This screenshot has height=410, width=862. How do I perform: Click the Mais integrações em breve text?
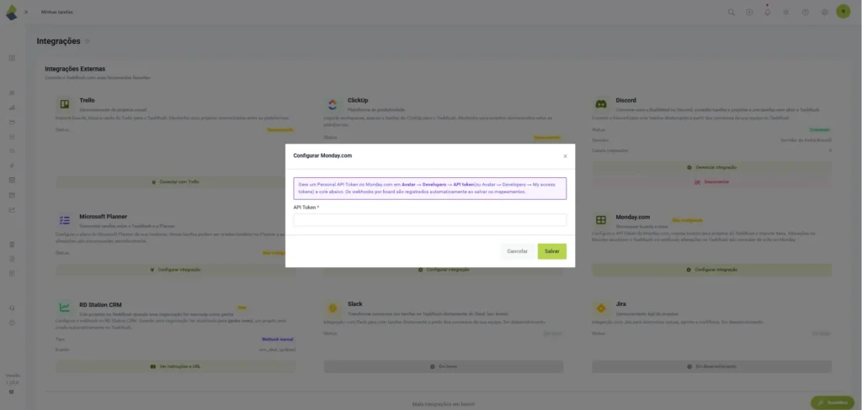pyautogui.click(x=444, y=404)
